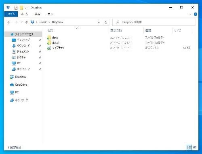Select Dropbox in the address breadcrumb
The height and width of the screenshot is (154, 202).
coord(57,22)
